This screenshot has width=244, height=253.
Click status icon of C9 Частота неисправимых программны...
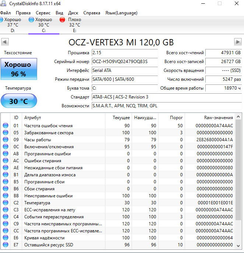pos(6,223)
